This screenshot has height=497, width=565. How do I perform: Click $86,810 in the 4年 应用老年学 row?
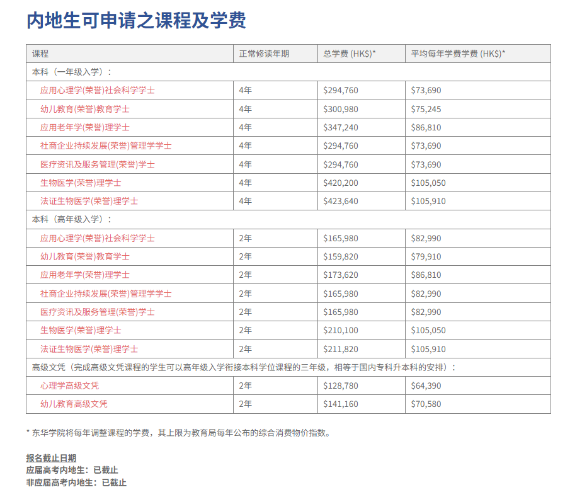[426, 128]
